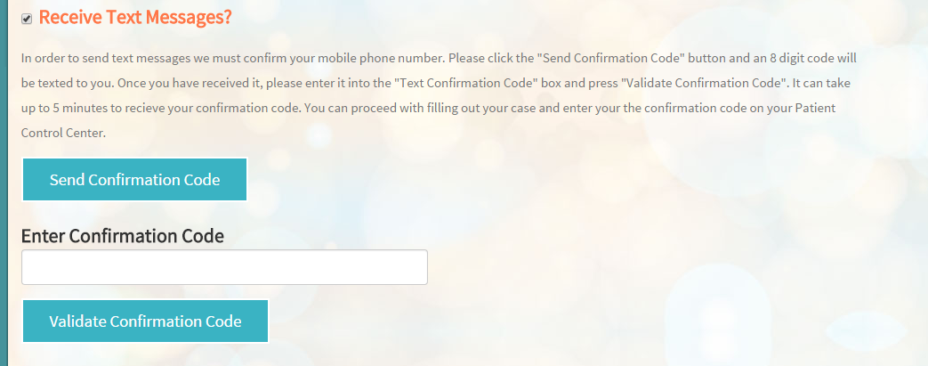Click into the confirmation code text box
This screenshot has height=366, width=928.
224,267
